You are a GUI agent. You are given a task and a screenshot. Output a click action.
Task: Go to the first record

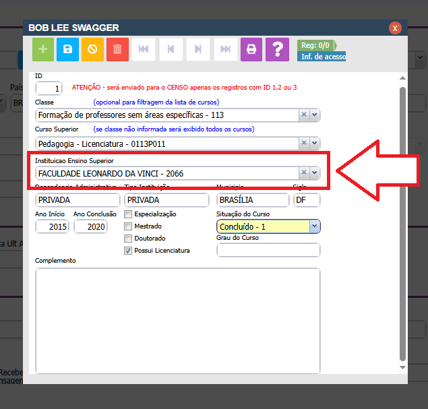tap(143, 49)
